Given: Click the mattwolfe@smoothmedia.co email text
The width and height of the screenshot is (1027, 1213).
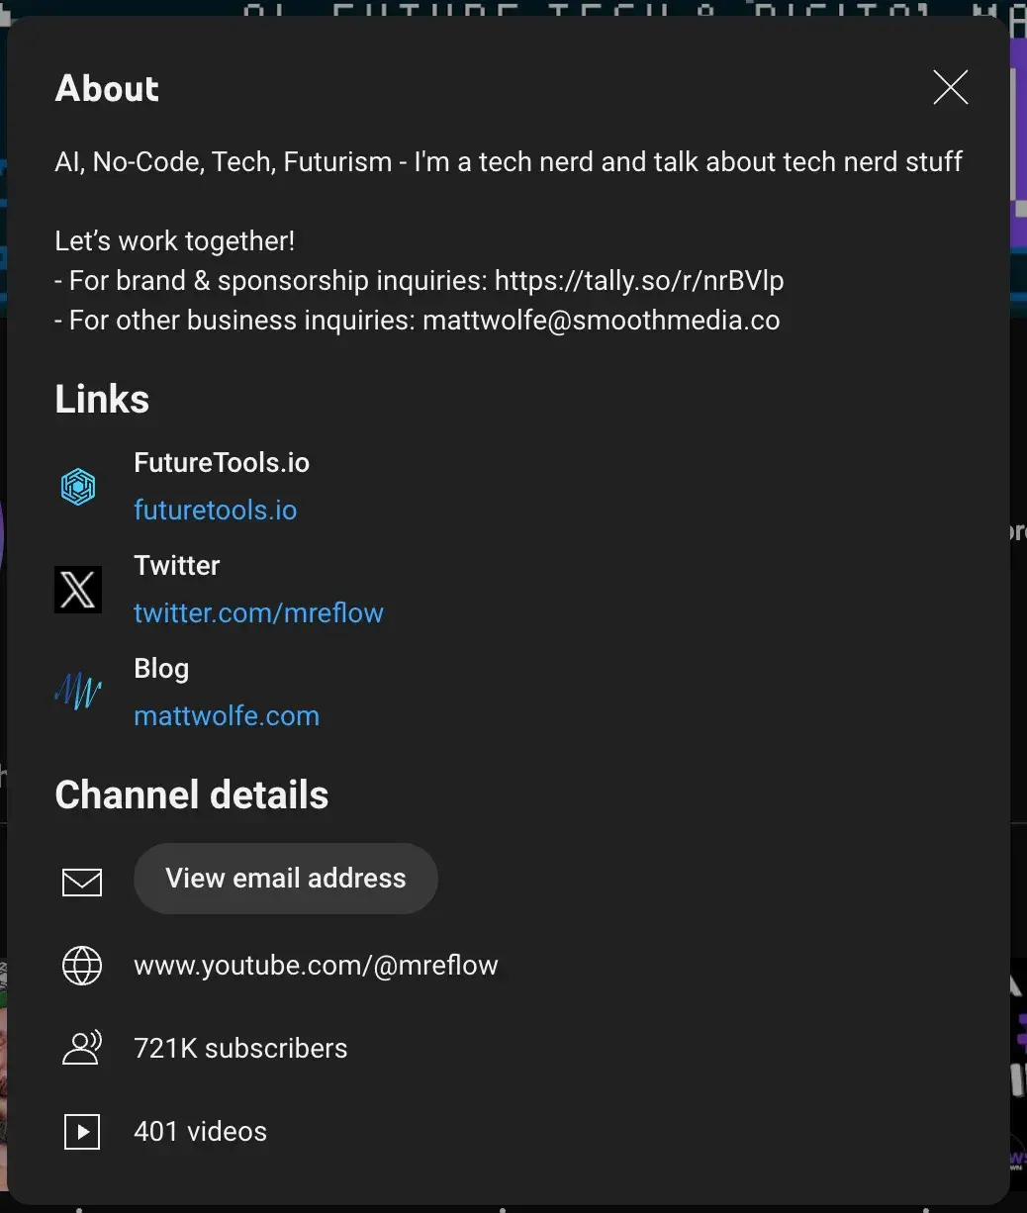Looking at the screenshot, I should click(x=601, y=321).
